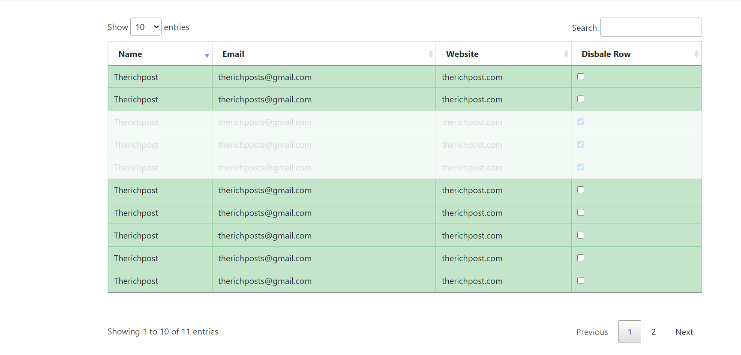
Task: Activate sorting on the Email header arrows
Action: pyautogui.click(x=431, y=54)
